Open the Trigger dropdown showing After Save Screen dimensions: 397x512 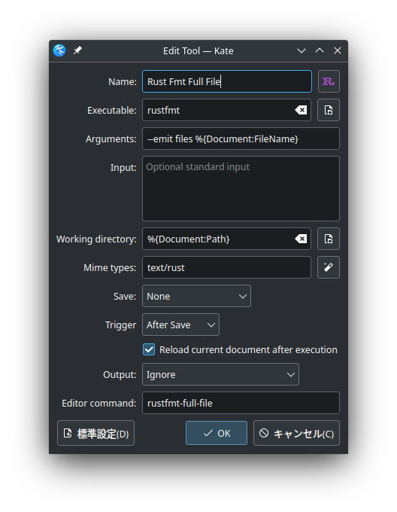(180, 325)
